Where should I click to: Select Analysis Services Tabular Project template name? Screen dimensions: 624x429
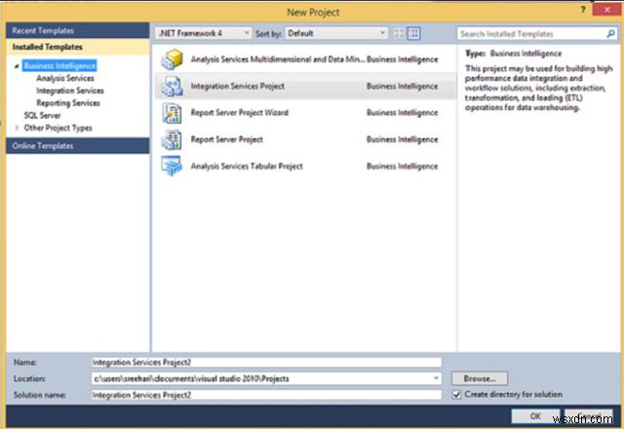pos(247,166)
